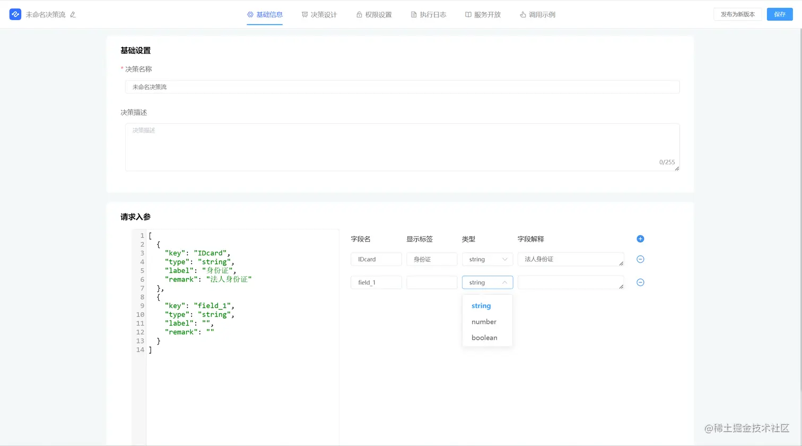Click the 显示标签 column header
Screen dimensions: 802x446
pyautogui.click(x=420, y=239)
